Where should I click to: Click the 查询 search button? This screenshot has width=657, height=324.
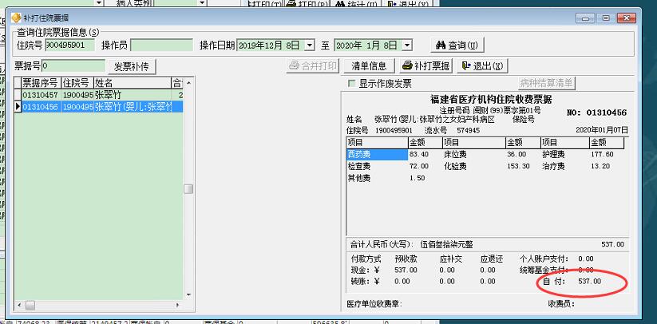click(x=457, y=45)
